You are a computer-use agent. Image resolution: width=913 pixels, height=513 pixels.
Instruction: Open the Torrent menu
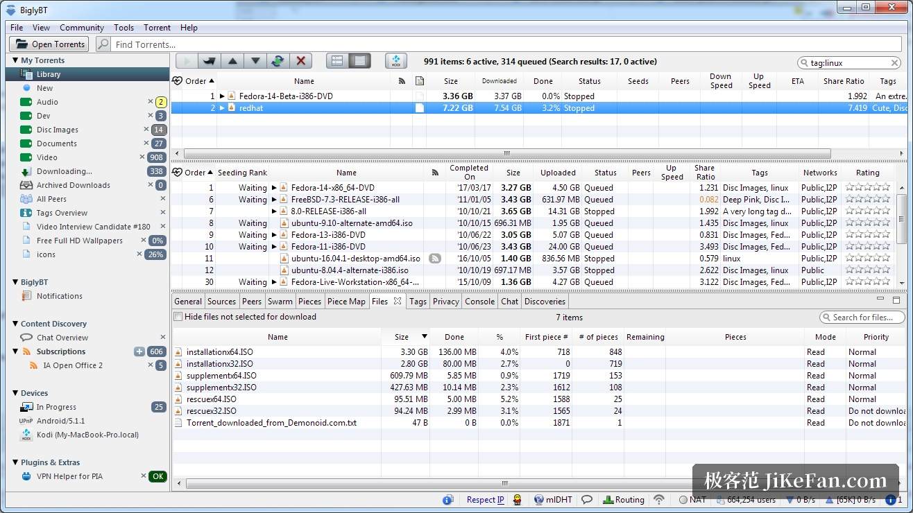pos(157,28)
